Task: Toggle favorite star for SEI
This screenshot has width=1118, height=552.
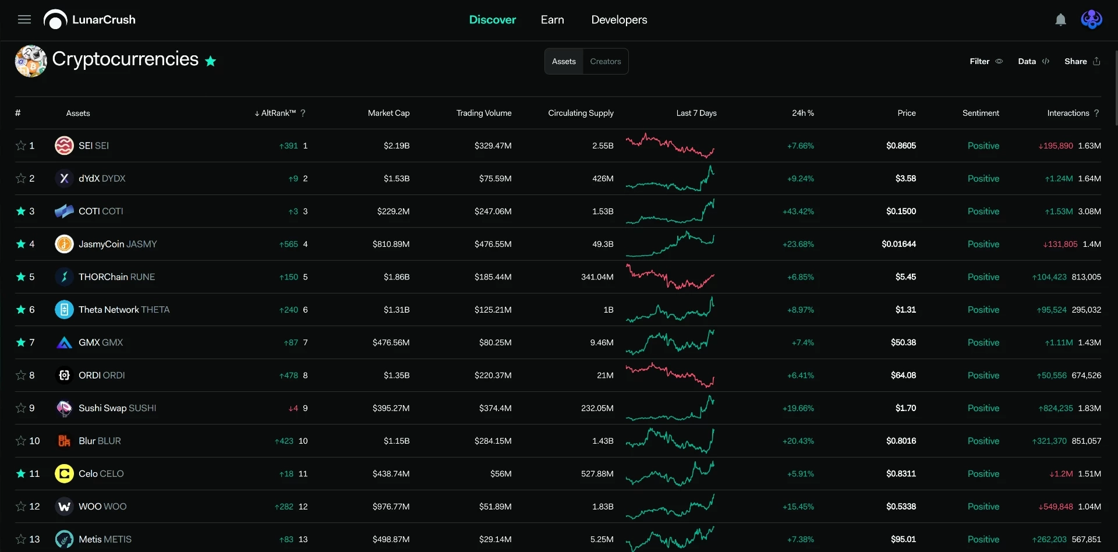Action: pos(20,146)
